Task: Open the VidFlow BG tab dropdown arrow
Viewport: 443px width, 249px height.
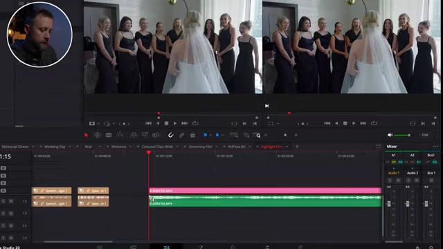Action: click(x=250, y=147)
